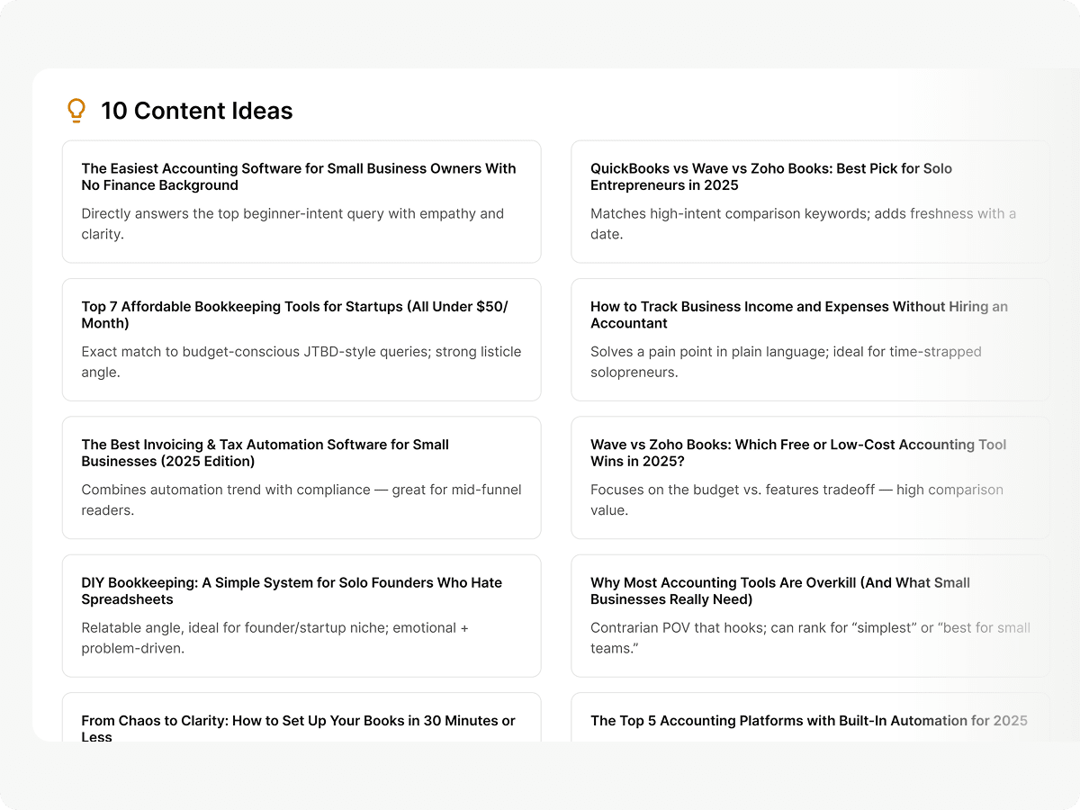1080x810 pixels.
Task: Select the QuickBooks vs Wave vs Zoho card
Action: 770,176
